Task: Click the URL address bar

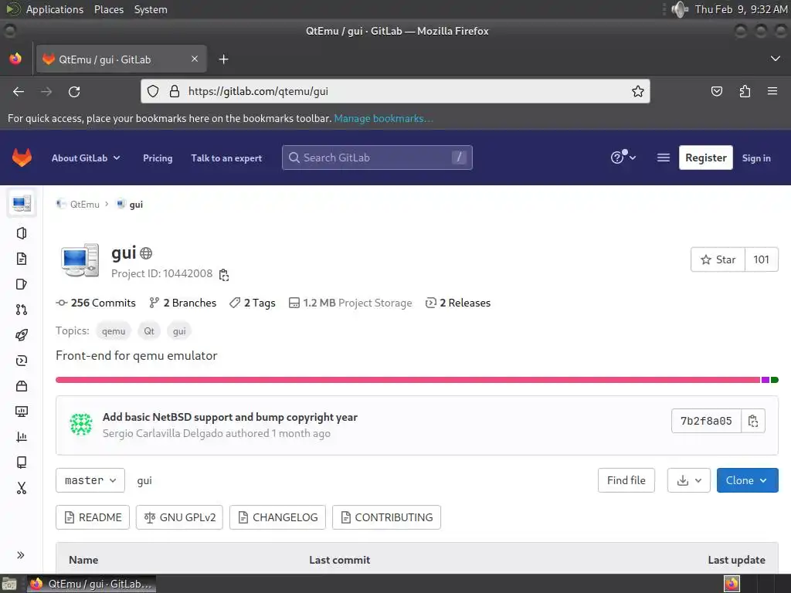Action: (x=395, y=91)
